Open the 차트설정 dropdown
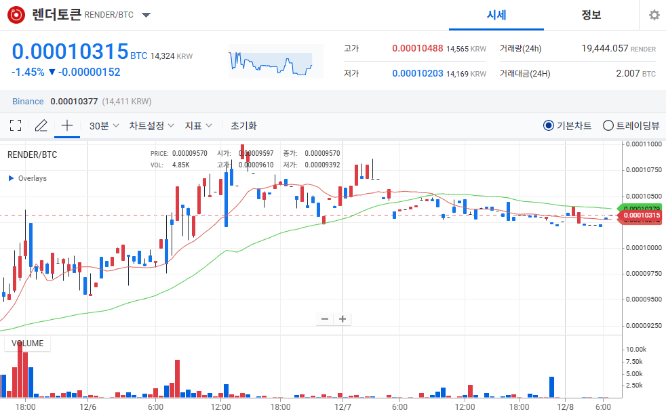The height and width of the screenshot is (414, 666). point(152,126)
